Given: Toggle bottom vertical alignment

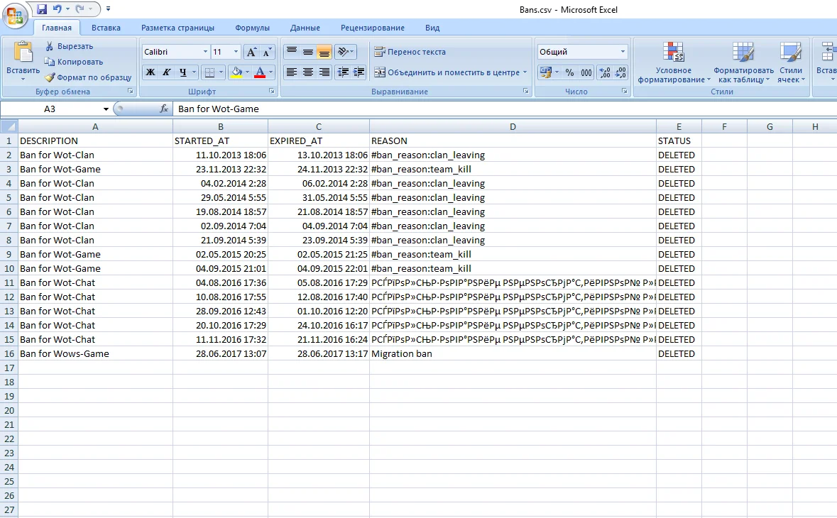Looking at the screenshot, I should click(x=324, y=52).
